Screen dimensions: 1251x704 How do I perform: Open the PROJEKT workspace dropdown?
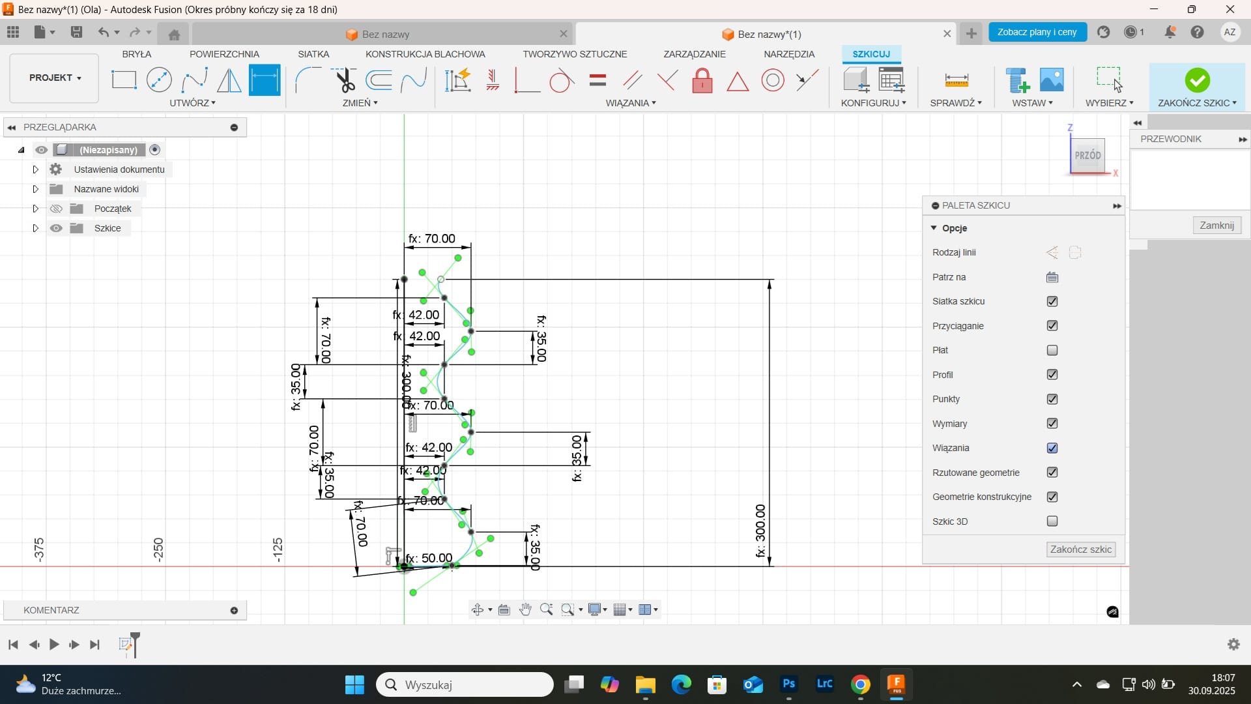pos(55,78)
